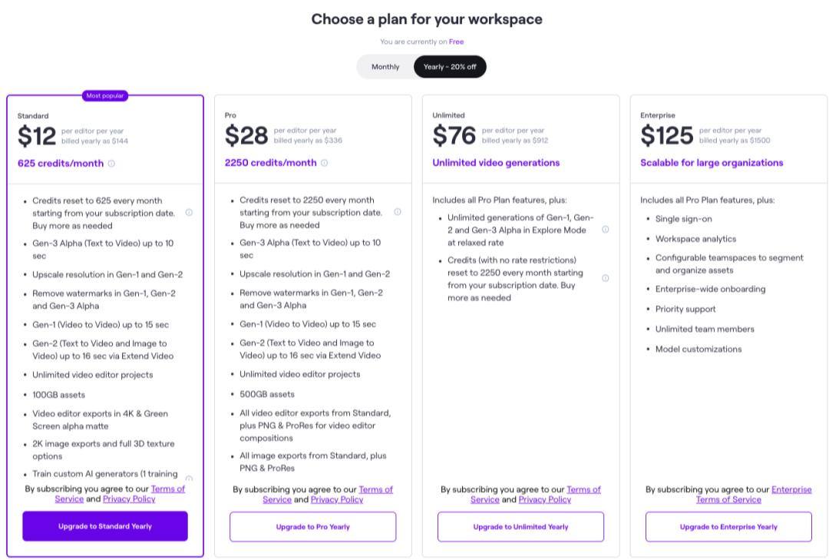829x560 pixels.
Task: Open Privacy Policy link under Unlimited plan
Action: pos(544,499)
